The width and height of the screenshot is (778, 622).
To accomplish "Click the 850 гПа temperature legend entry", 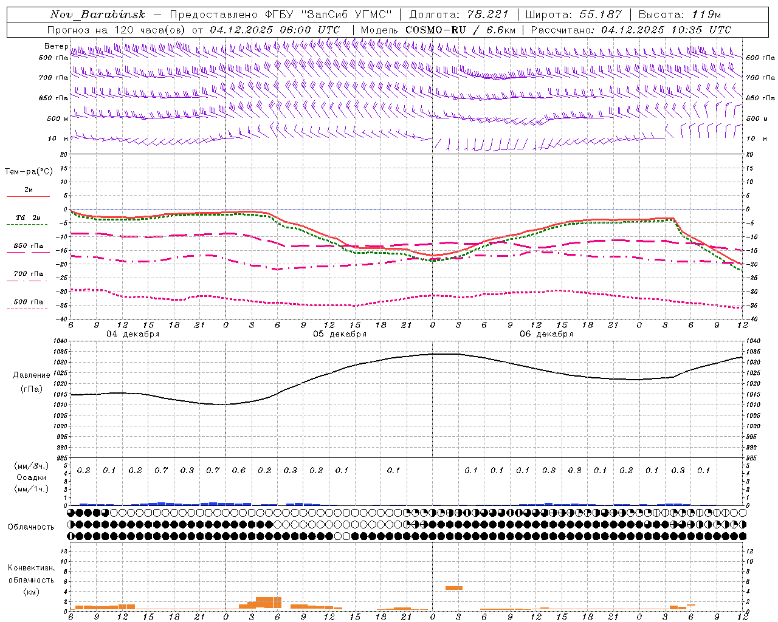I will click(29, 246).
